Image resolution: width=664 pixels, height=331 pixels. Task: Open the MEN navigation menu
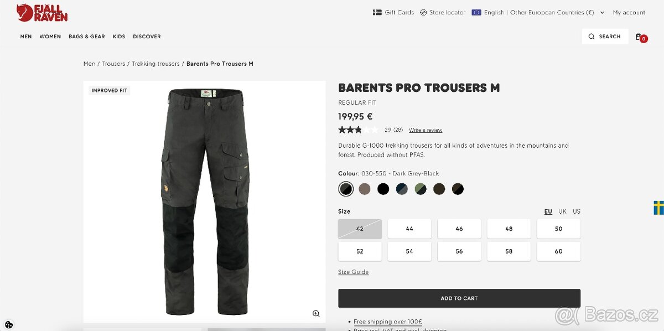25,37
